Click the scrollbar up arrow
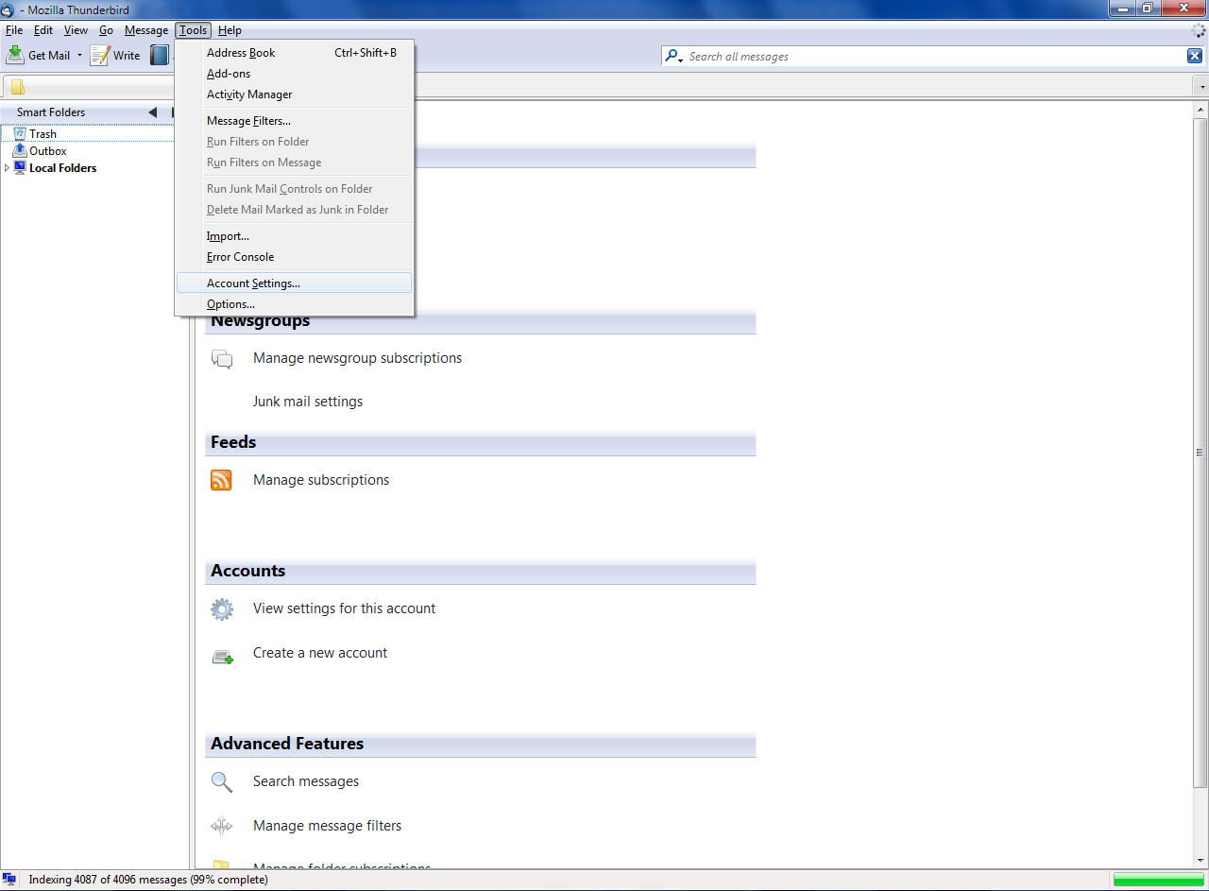Image resolution: width=1209 pixels, height=891 pixels. (x=1201, y=110)
